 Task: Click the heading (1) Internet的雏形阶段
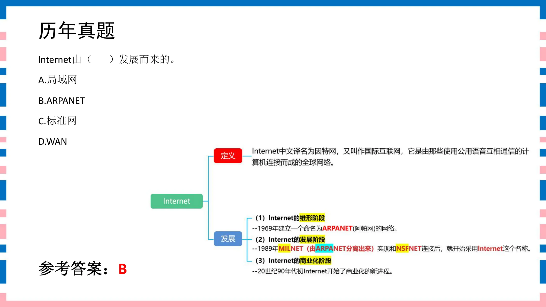click(290, 218)
